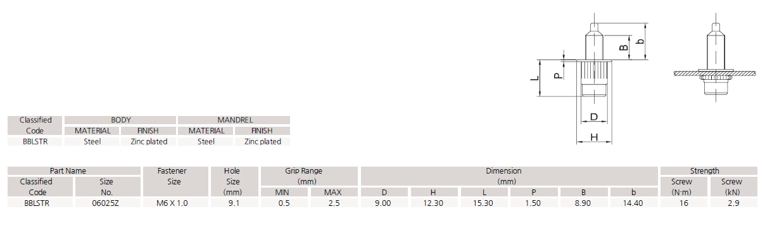Select the BBLSTR code in material table
765x230 pixels.
[x=35, y=141]
